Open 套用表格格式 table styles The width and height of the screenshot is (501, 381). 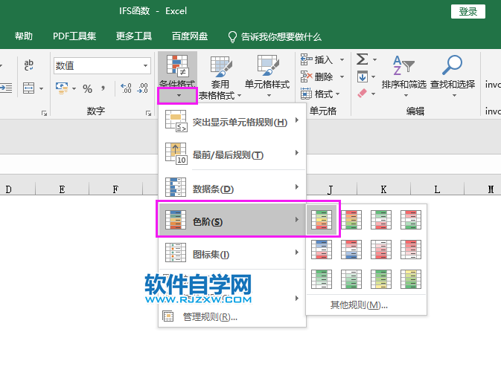tap(220, 77)
